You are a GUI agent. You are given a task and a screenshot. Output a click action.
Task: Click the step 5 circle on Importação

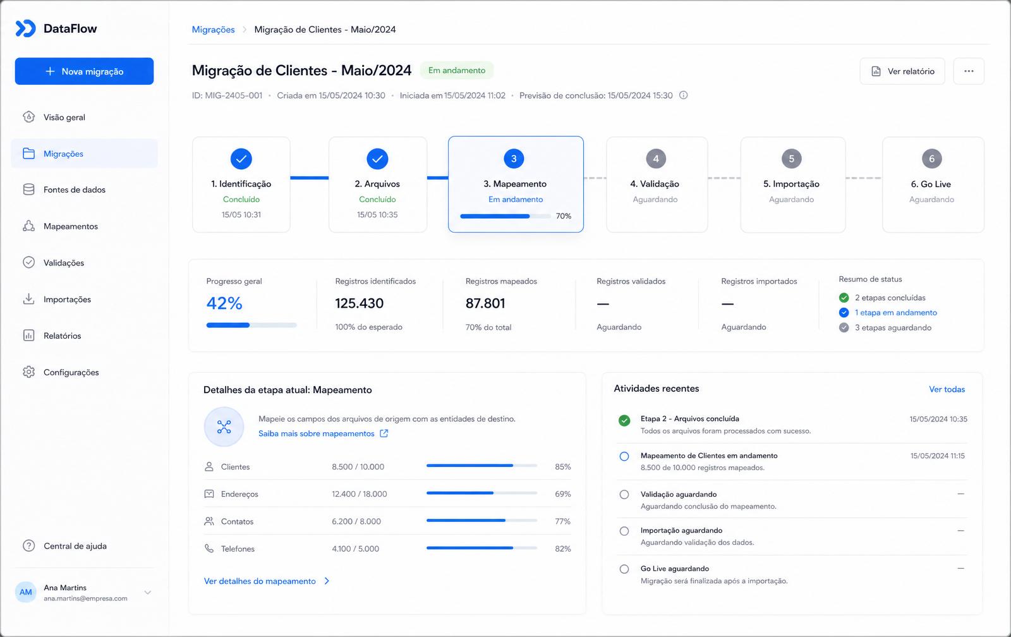(791, 159)
